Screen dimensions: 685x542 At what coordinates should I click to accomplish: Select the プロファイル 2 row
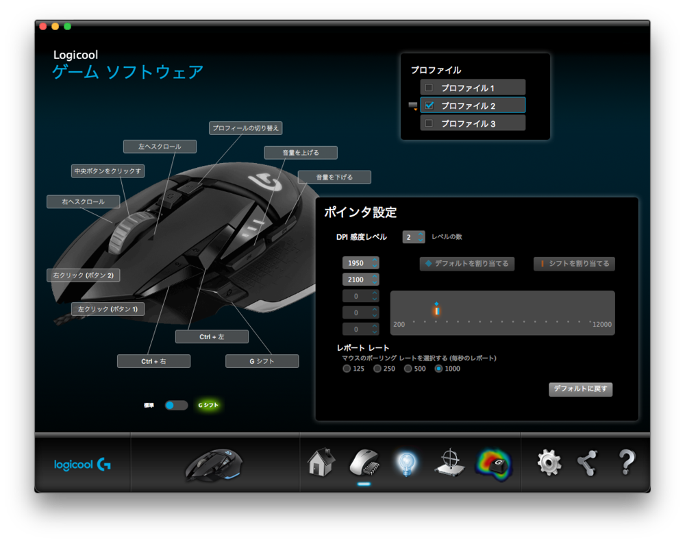pyautogui.click(x=473, y=106)
